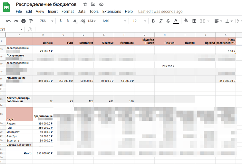
Task: Select the Итого: label cell
Action: (19, 153)
